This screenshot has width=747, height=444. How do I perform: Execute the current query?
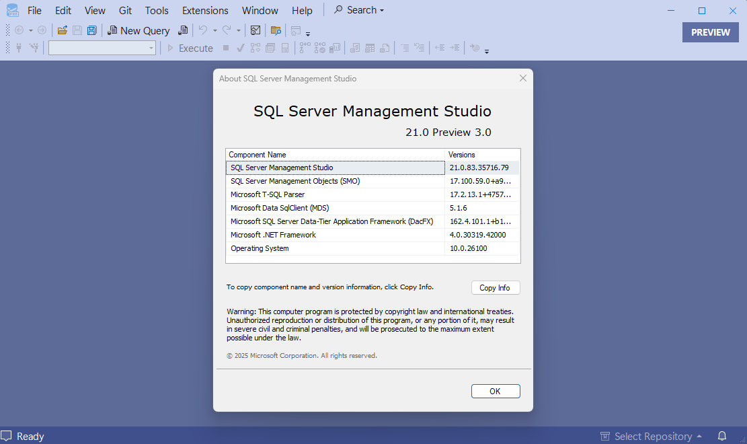190,47
